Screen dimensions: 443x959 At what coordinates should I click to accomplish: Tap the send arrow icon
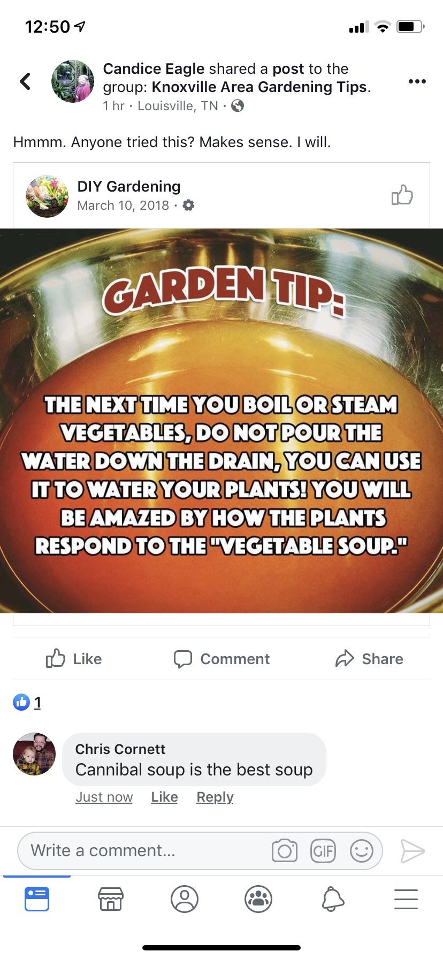coord(413,851)
